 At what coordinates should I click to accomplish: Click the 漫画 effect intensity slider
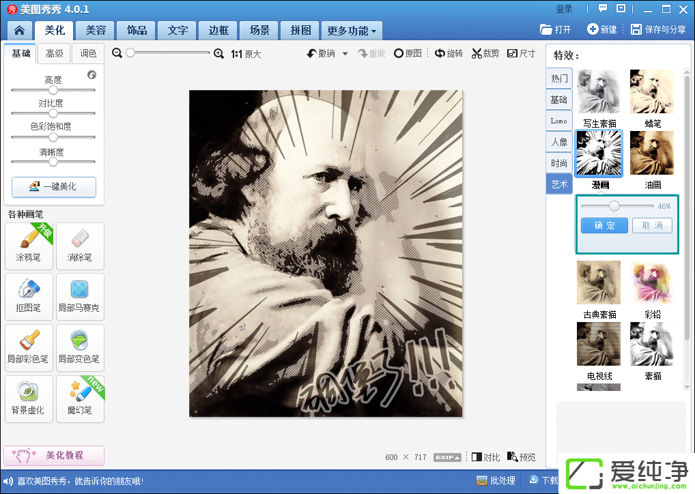tap(614, 205)
